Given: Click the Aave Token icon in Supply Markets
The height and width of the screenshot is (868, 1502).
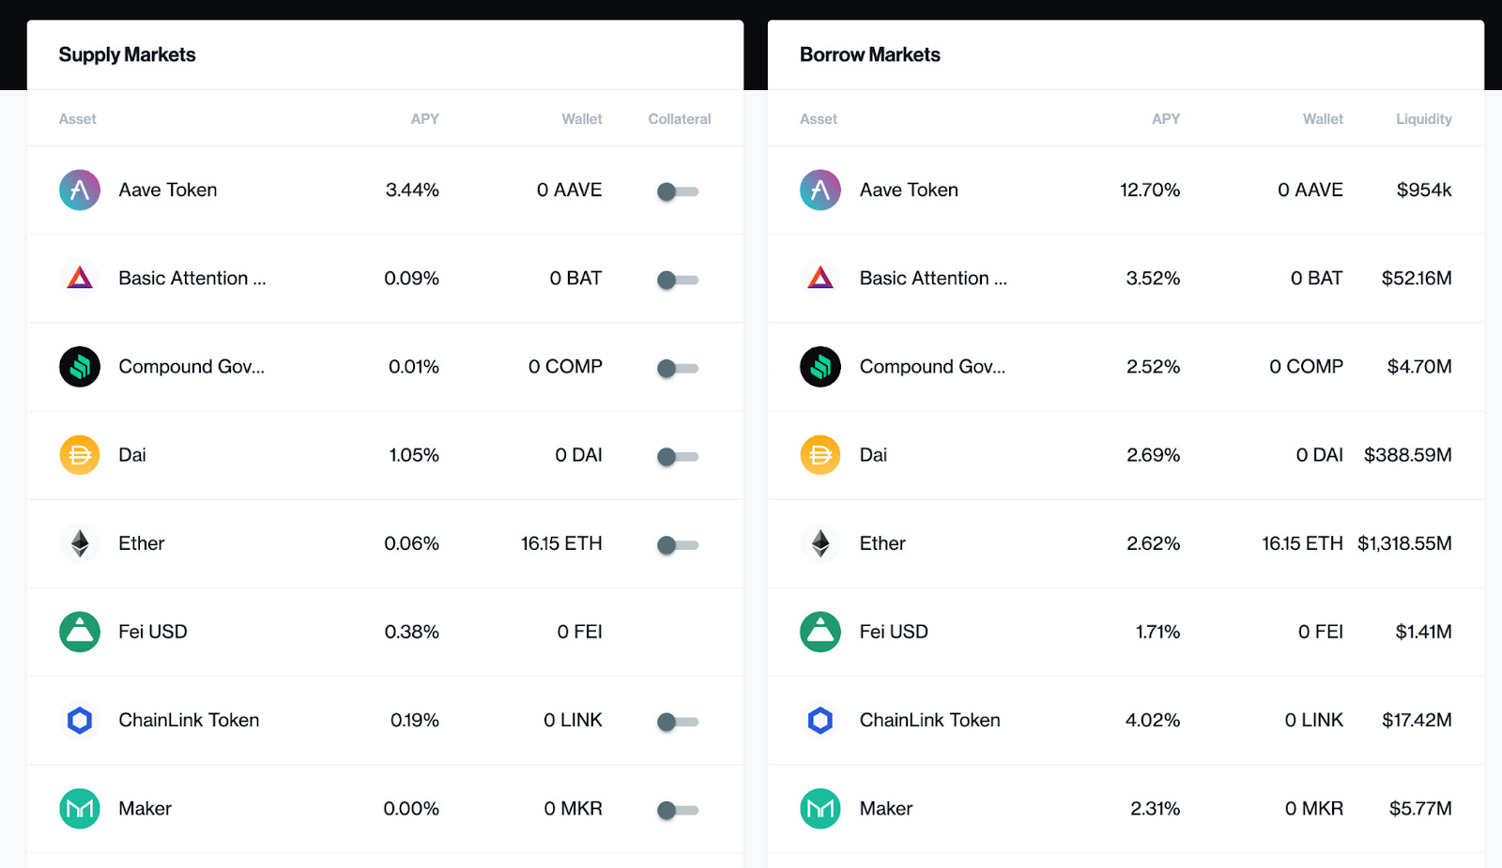Looking at the screenshot, I should [x=79, y=190].
